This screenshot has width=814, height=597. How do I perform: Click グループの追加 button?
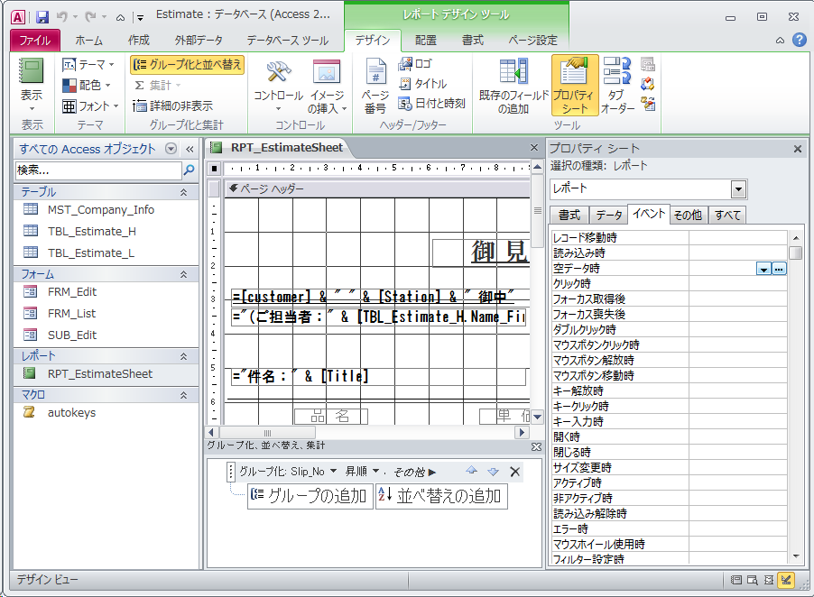click(310, 496)
